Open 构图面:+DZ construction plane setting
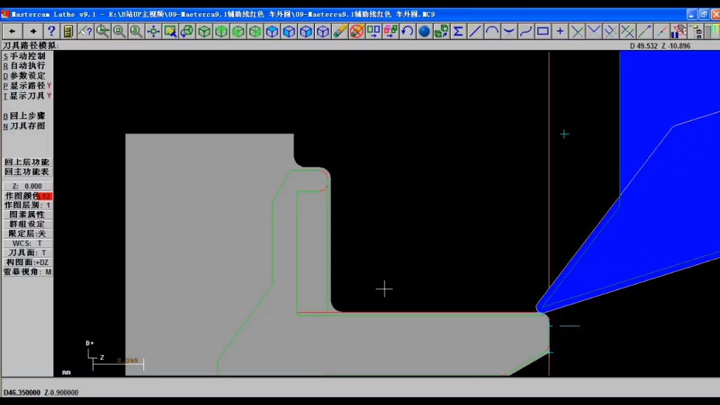720x405 pixels. [27, 262]
